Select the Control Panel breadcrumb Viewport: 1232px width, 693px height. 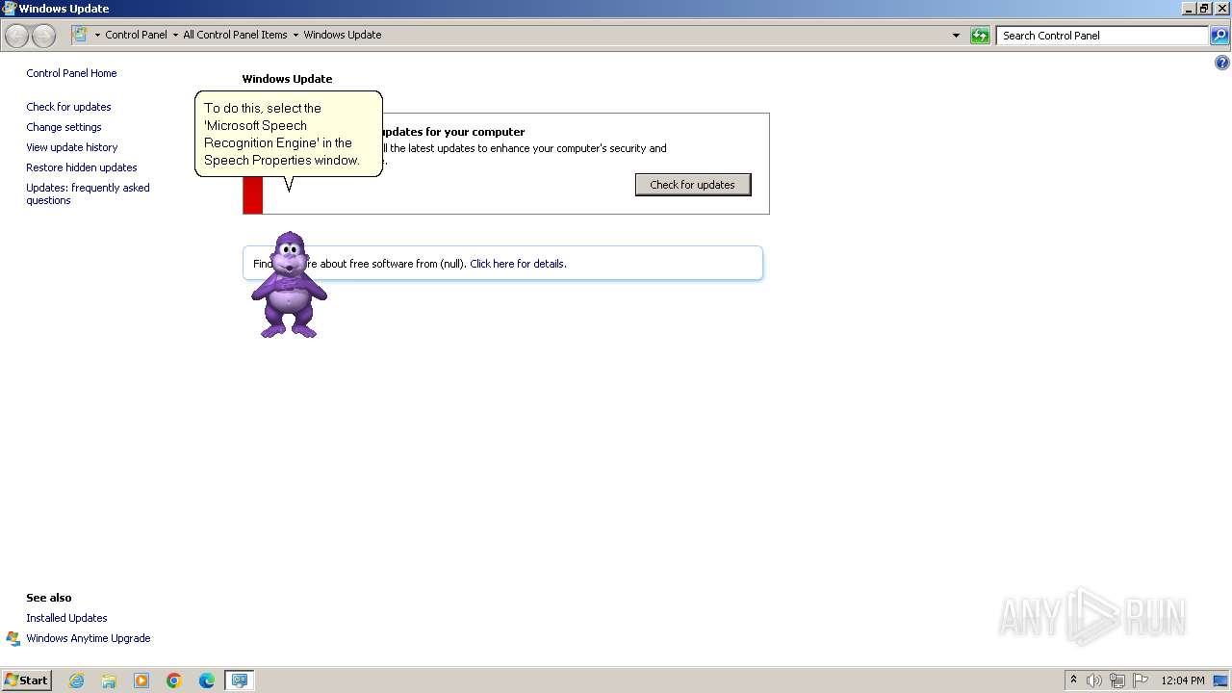136,35
